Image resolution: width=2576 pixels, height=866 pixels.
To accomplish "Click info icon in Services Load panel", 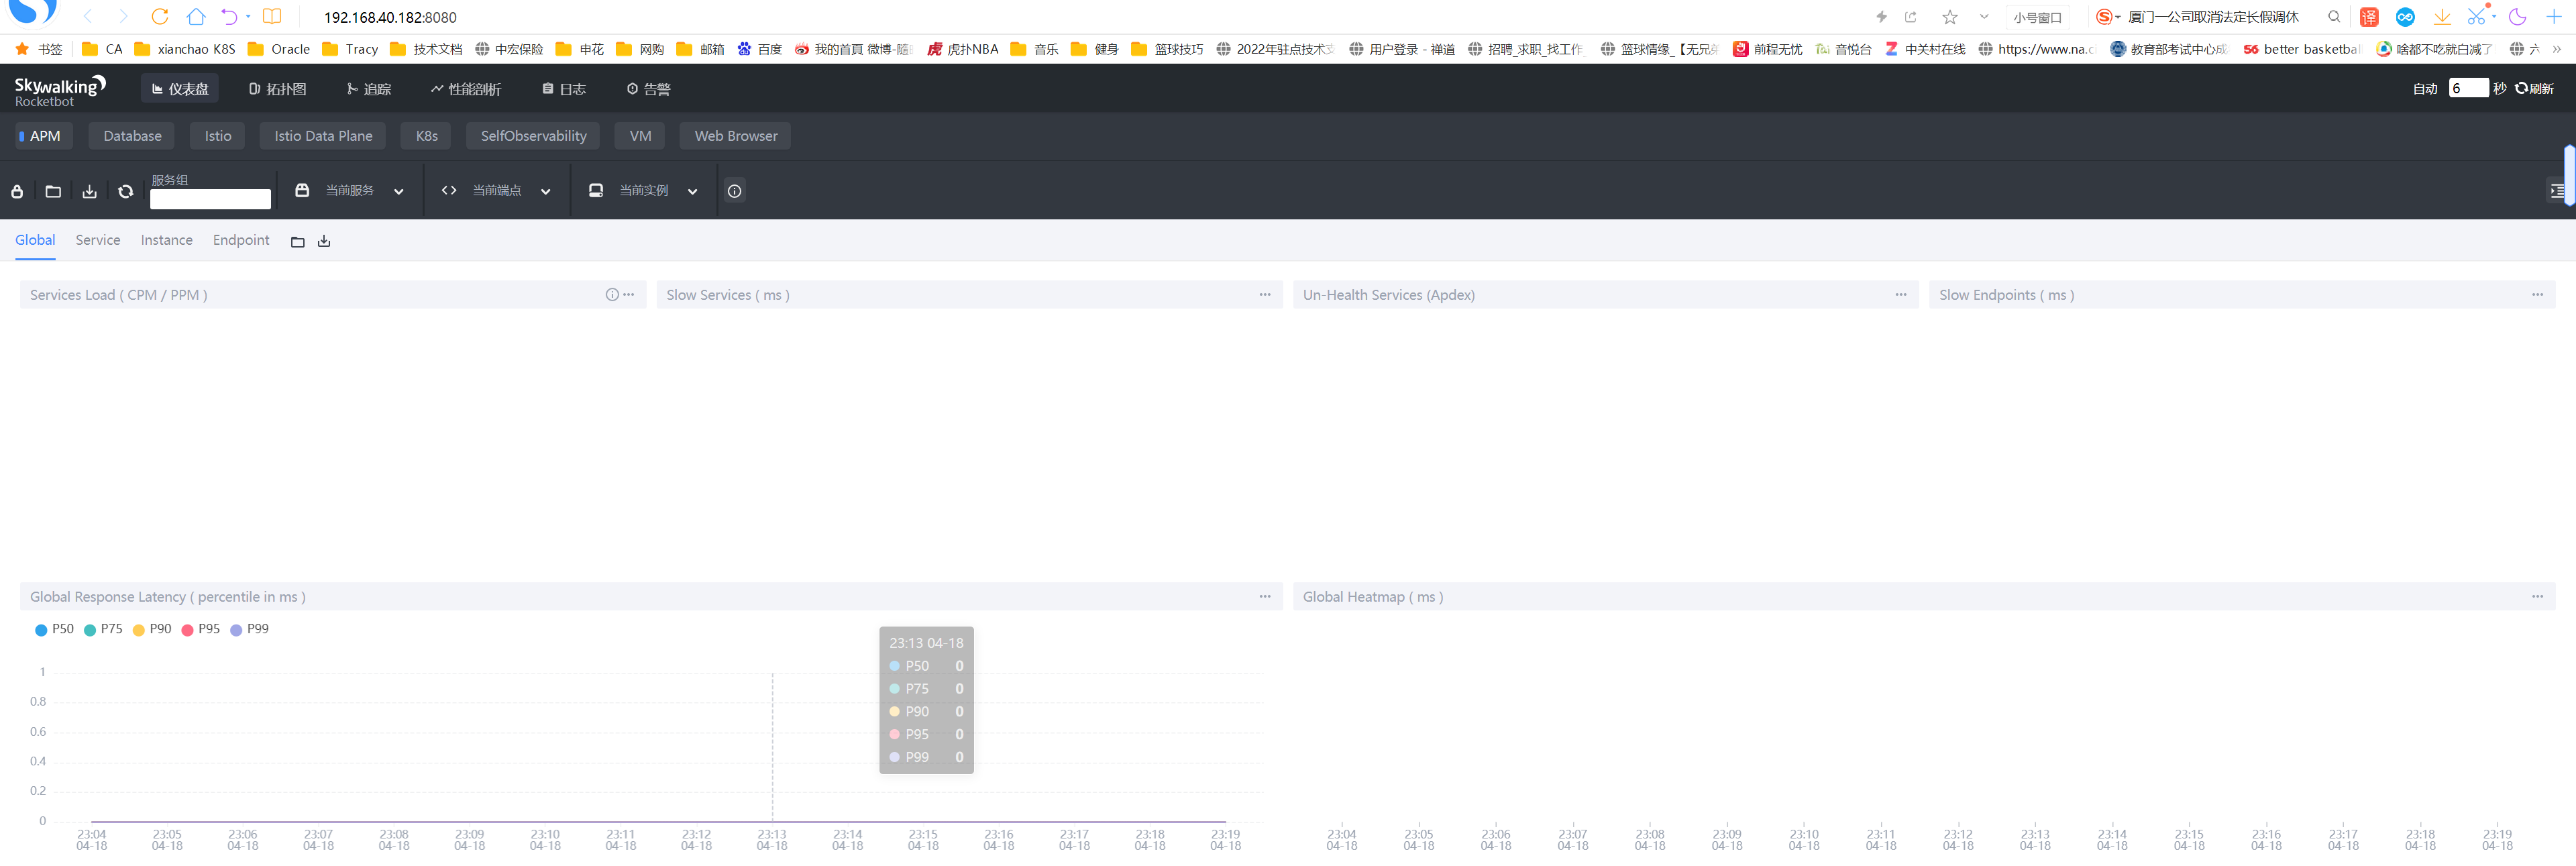I will point(611,294).
